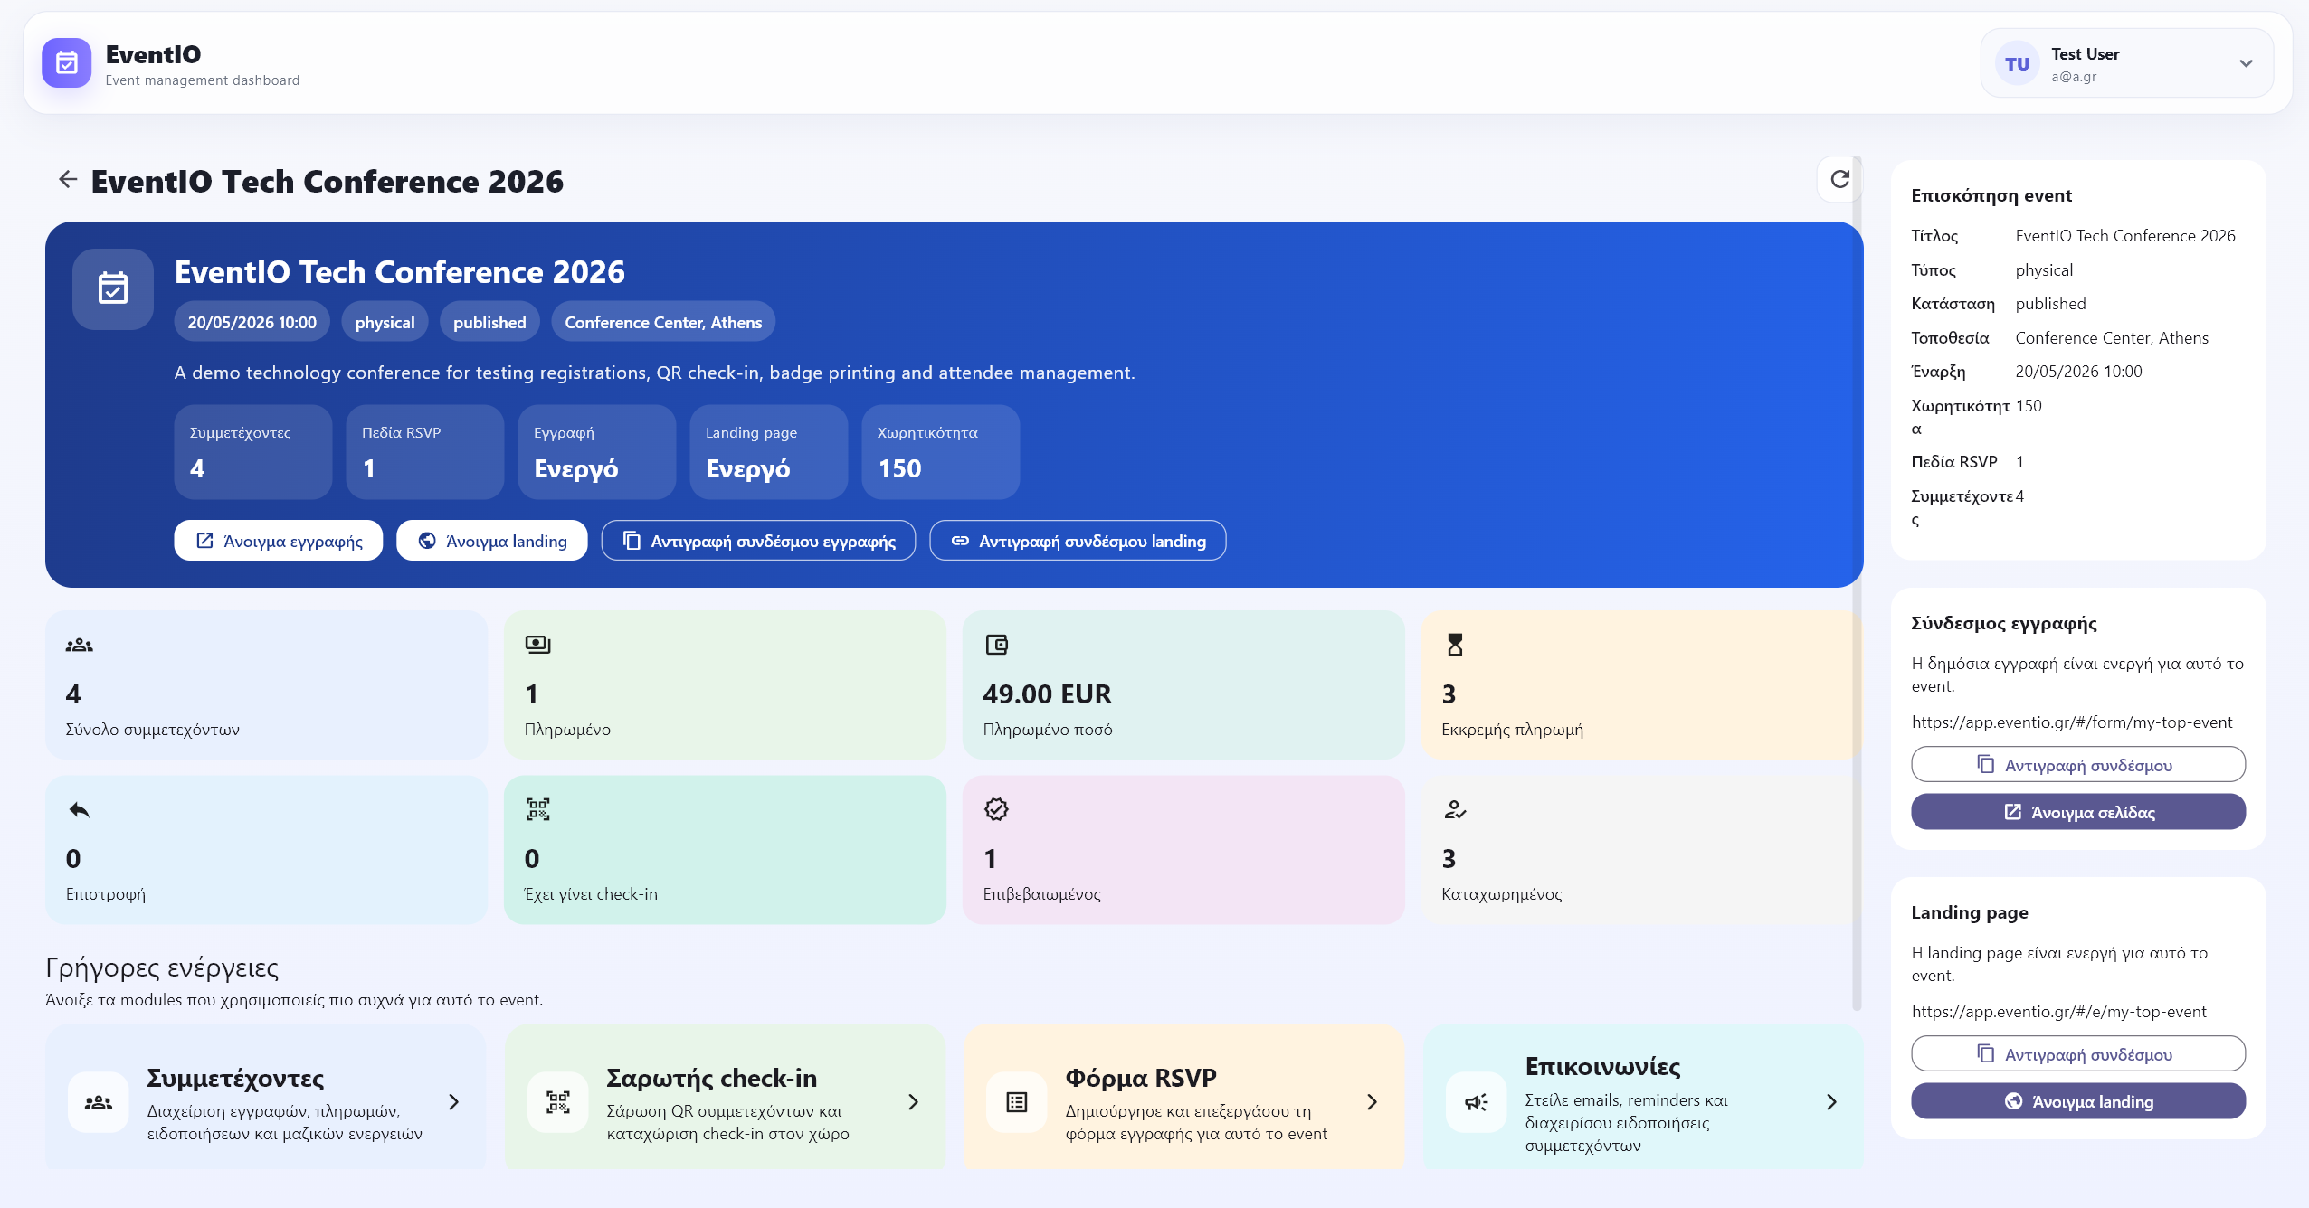Click the Σαρωτής check-in QR scanner icon

coord(558,1102)
